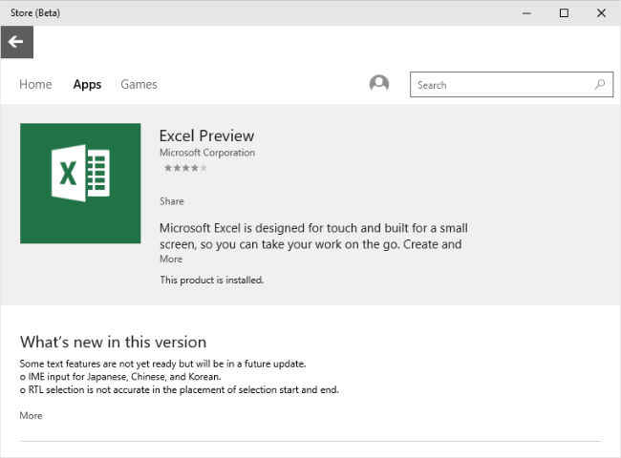621x458 pixels.
Task: Click Microsoft Corporation publisher name
Action: click(x=207, y=153)
